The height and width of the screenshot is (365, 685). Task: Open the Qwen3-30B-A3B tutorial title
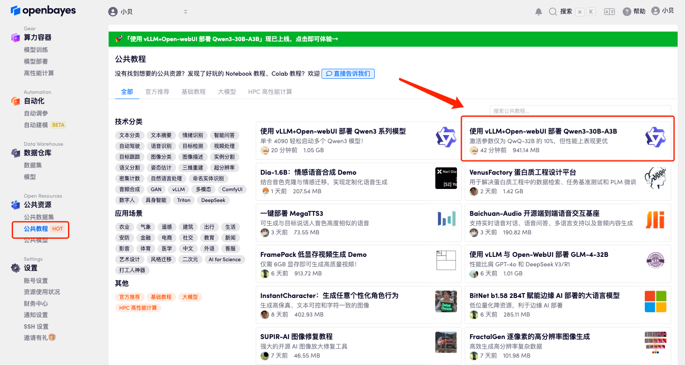543,131
